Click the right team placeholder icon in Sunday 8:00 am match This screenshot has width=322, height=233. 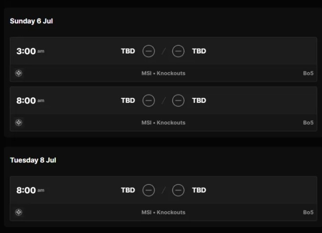pyautogui.click(x=178, y=101)
